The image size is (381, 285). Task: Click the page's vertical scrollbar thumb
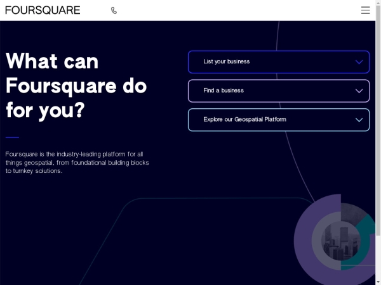[378, 120]
